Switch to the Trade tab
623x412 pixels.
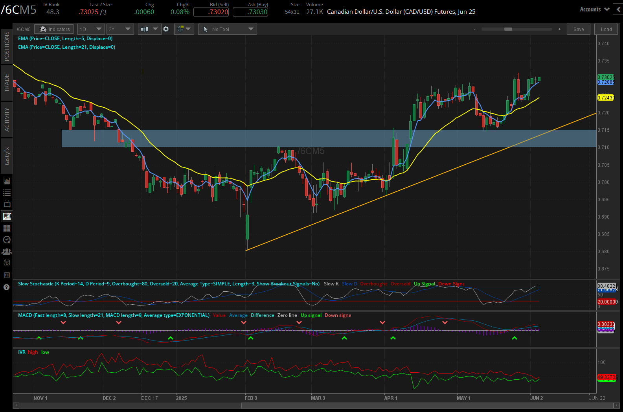(x=7, y=83)
